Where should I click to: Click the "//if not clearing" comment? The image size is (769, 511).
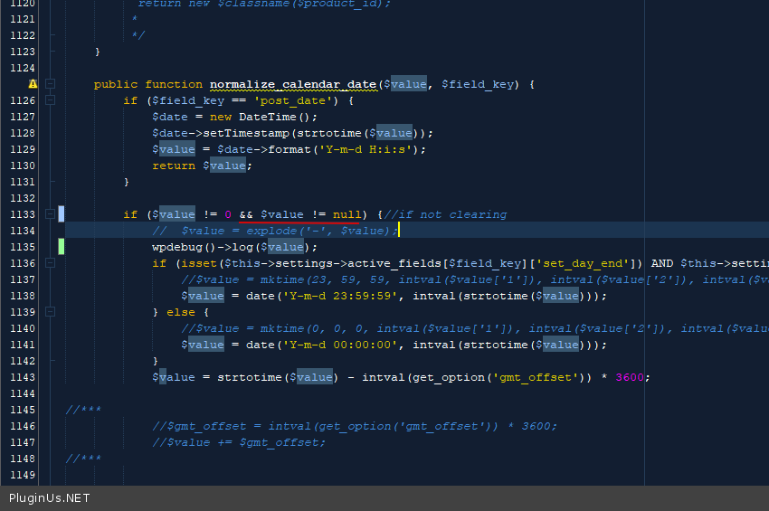pos(445,214)
